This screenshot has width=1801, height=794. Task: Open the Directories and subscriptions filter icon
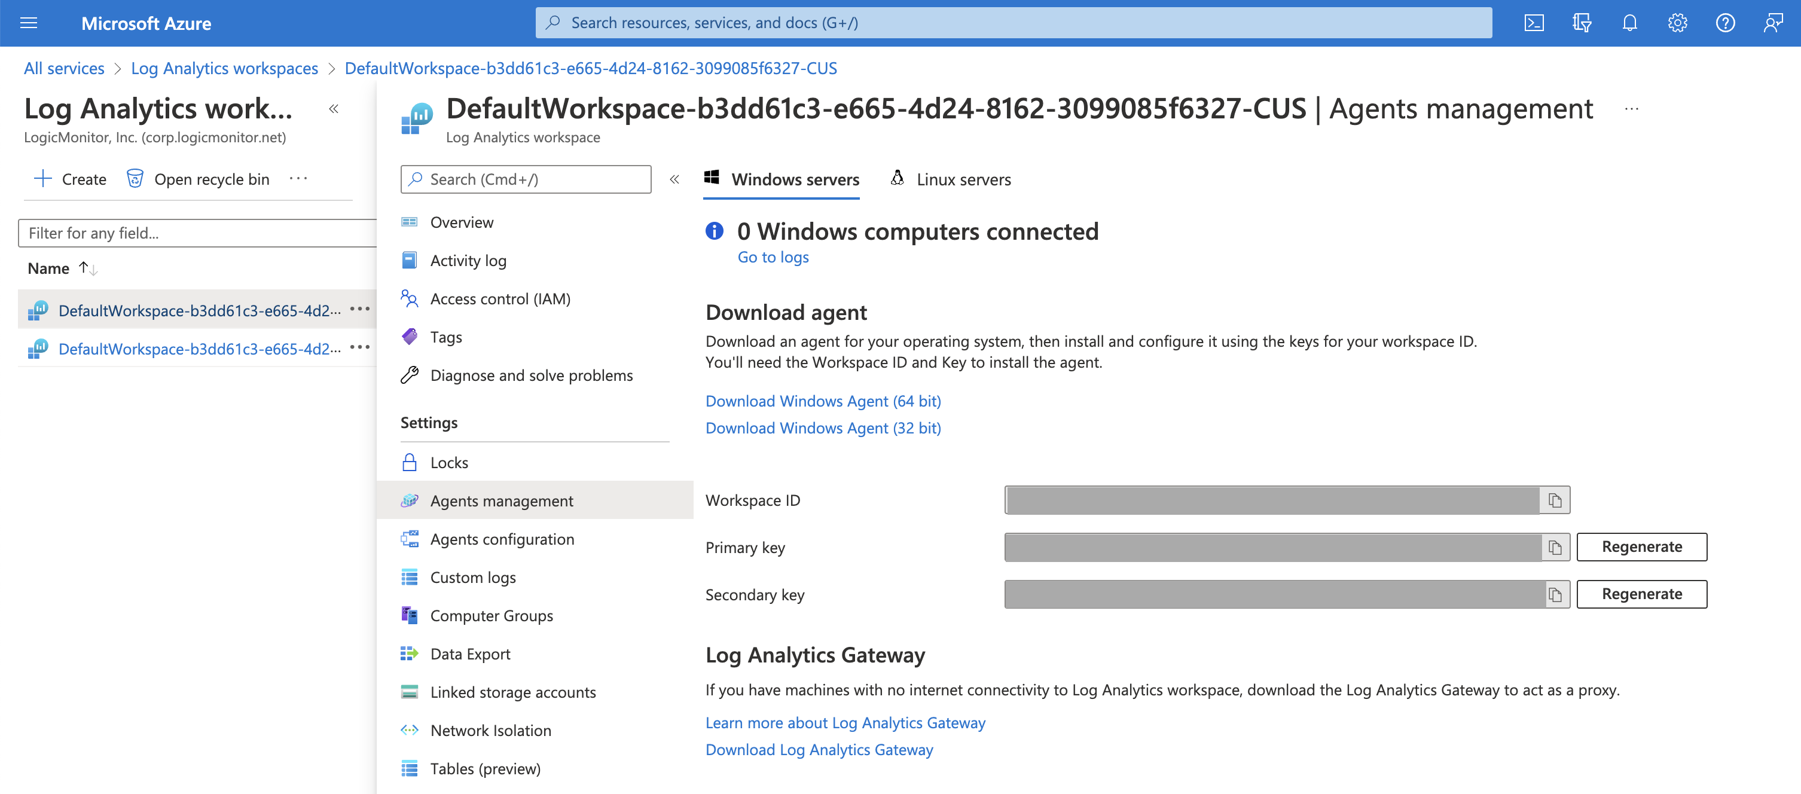tap(1582, 23)
